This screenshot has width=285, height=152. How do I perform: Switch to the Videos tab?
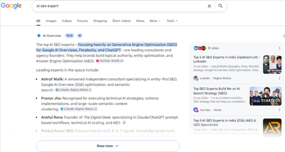[67, 21]
